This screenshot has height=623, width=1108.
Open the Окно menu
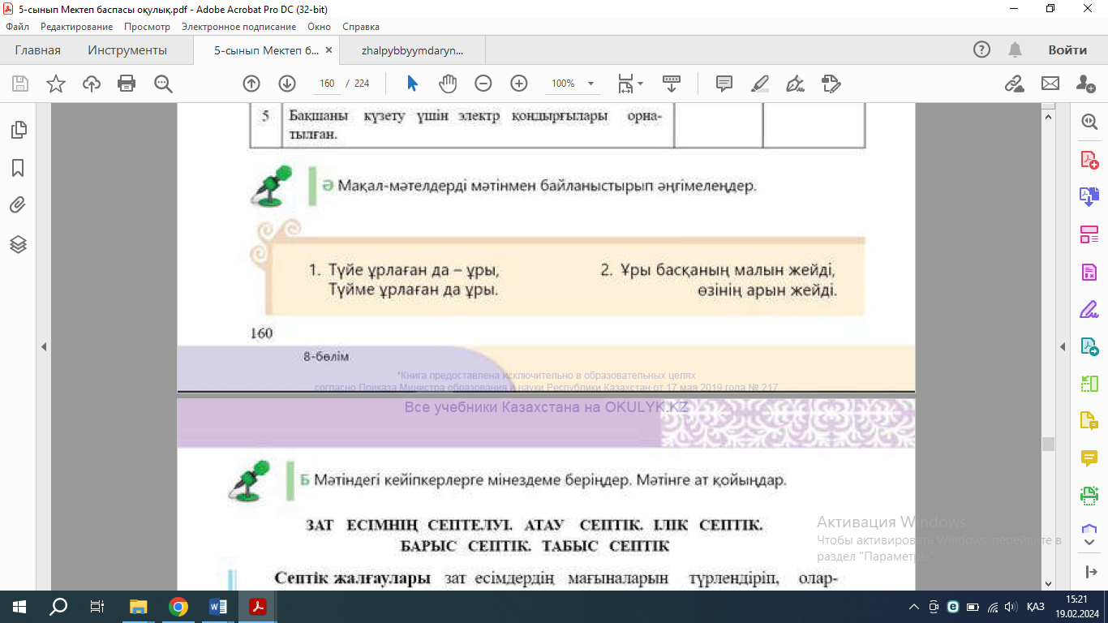(x=319, y=27)
